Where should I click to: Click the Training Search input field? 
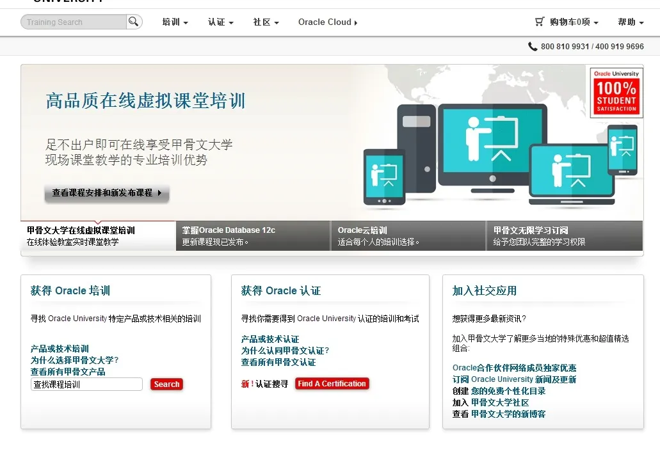(74, 22)
